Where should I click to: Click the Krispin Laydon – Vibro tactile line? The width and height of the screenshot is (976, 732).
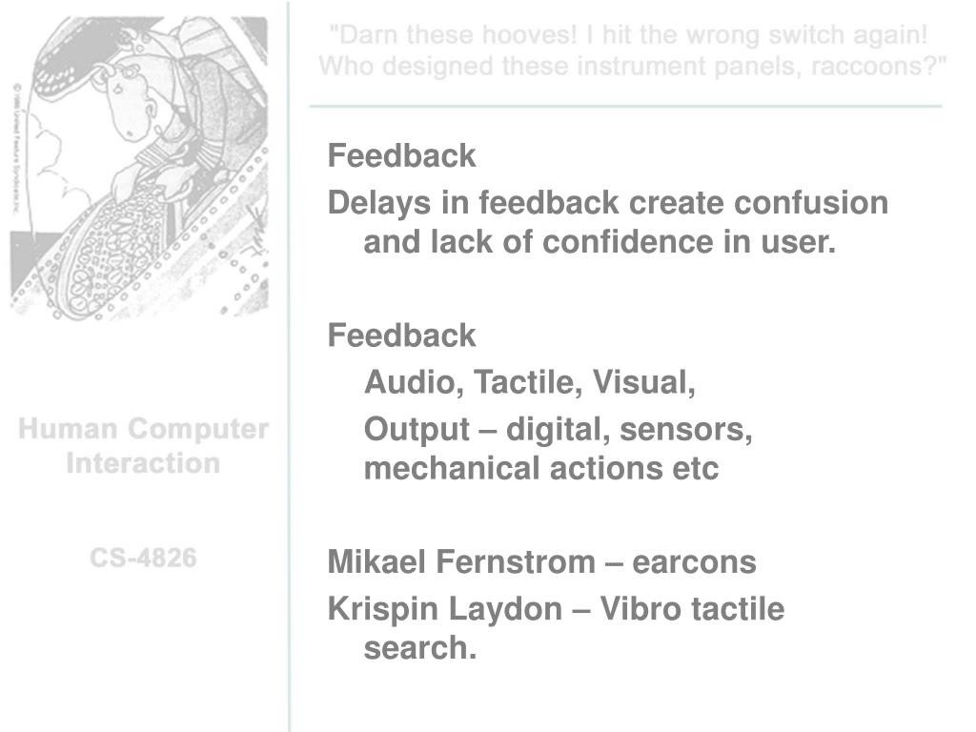click(556, 609)
